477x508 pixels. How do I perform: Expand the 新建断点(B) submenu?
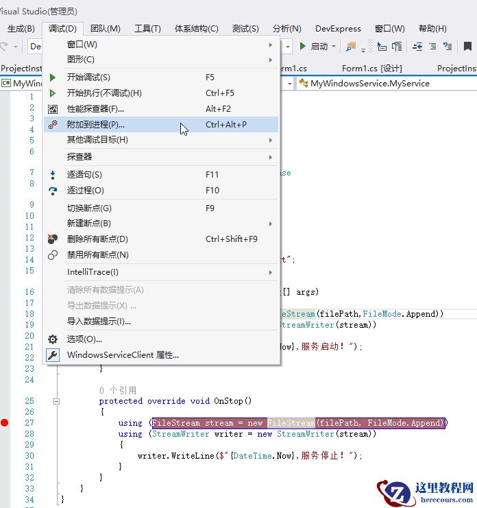tap(271, 223)
